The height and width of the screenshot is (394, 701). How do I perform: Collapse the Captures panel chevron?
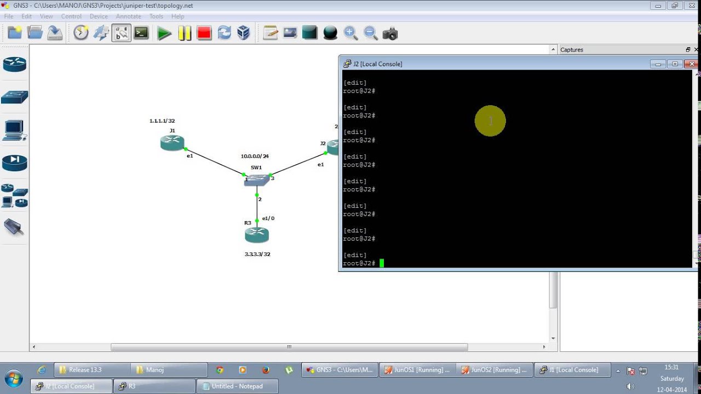pos(553,49)
